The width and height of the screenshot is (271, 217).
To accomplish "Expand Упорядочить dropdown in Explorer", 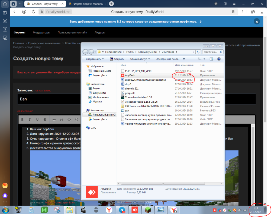I will (x=95, y=59).
